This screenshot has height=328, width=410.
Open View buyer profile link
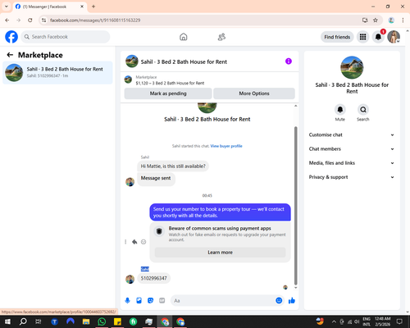(x=226, y=146)
